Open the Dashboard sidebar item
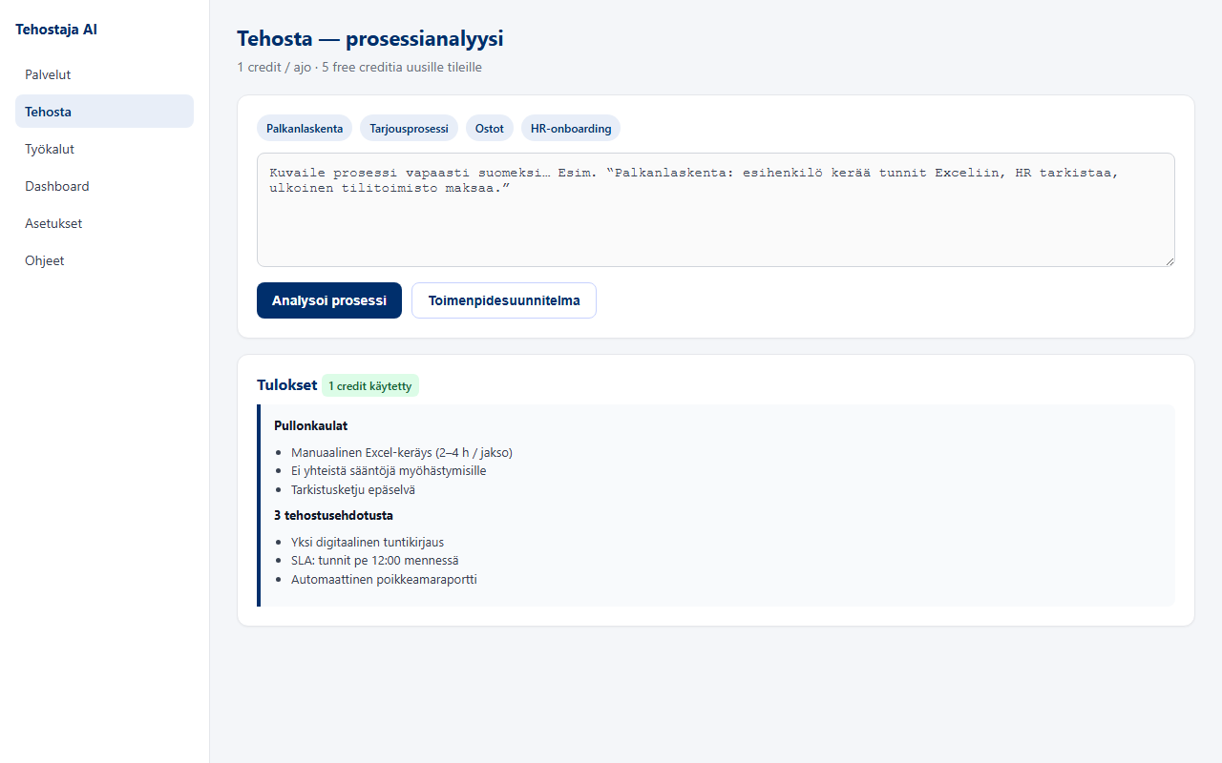 point(104,186)
